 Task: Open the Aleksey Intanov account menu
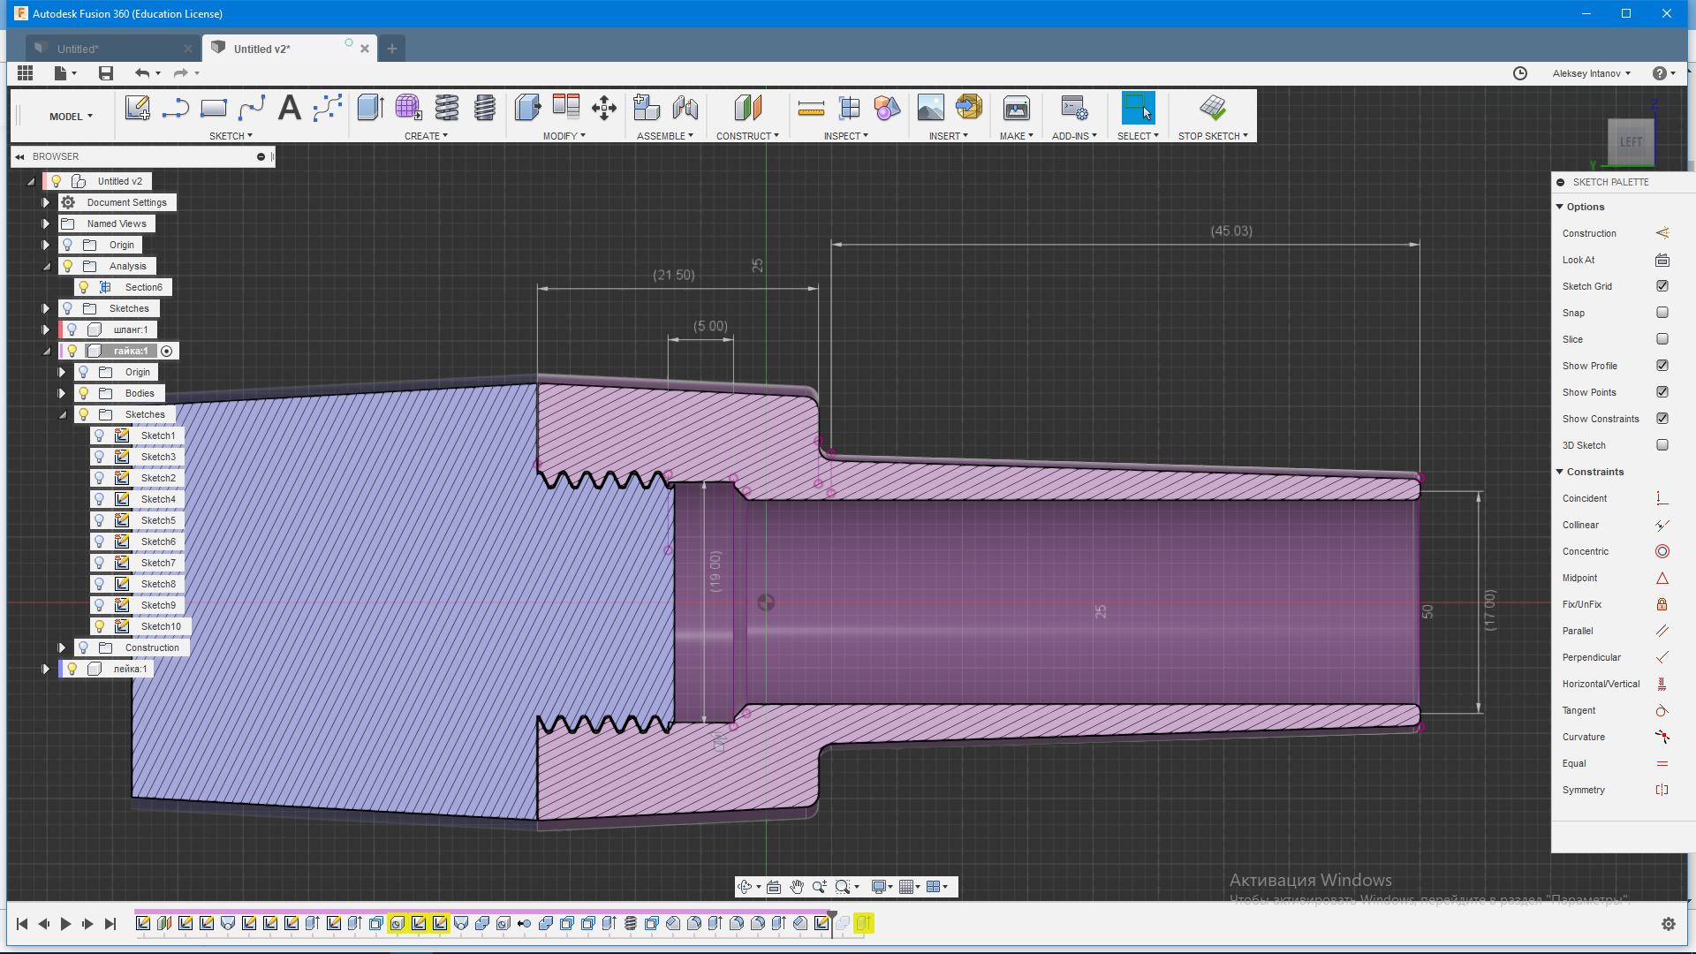click(x=1590, y=73)
